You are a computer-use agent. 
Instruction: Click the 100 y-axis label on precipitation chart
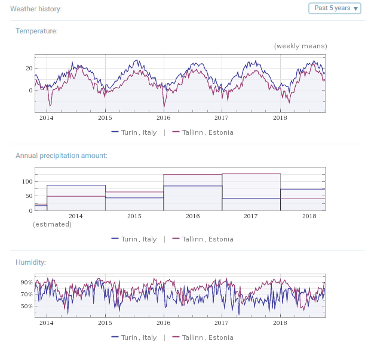pos(27,182)
